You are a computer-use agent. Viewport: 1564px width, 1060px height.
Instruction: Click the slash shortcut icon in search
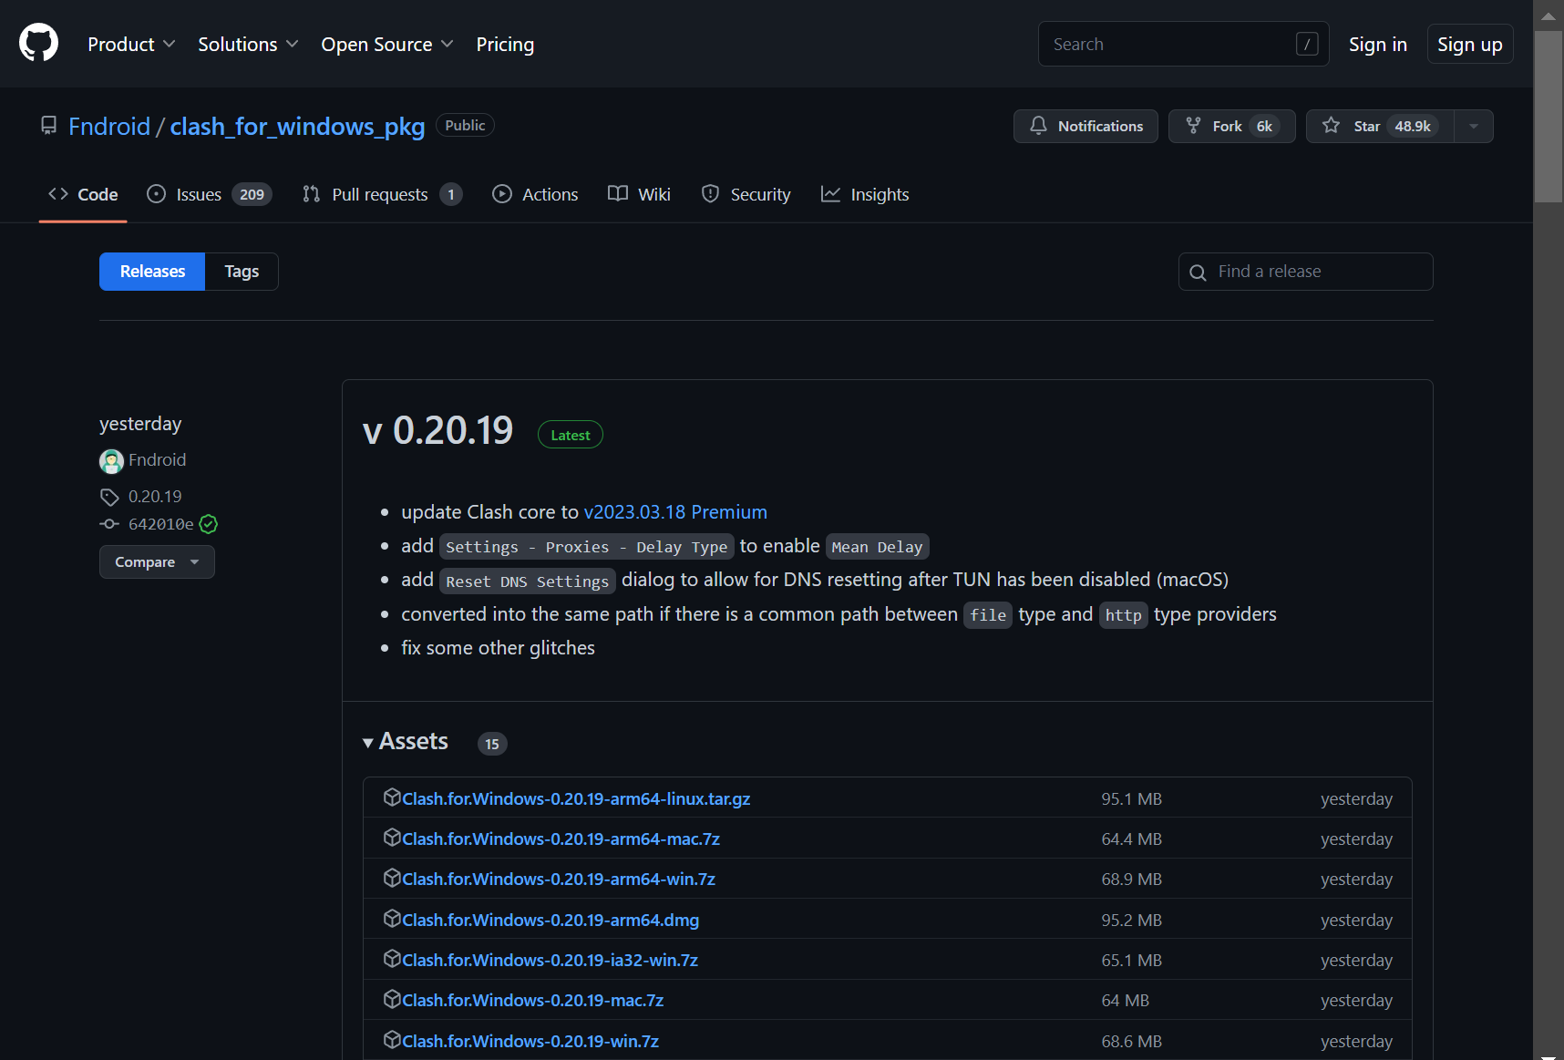[x=1307, y=44]
